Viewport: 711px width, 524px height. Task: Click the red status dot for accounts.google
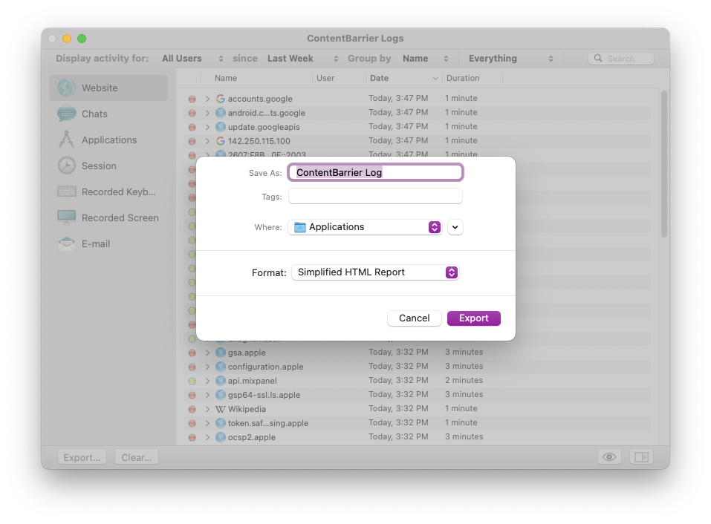click(192, 99)
